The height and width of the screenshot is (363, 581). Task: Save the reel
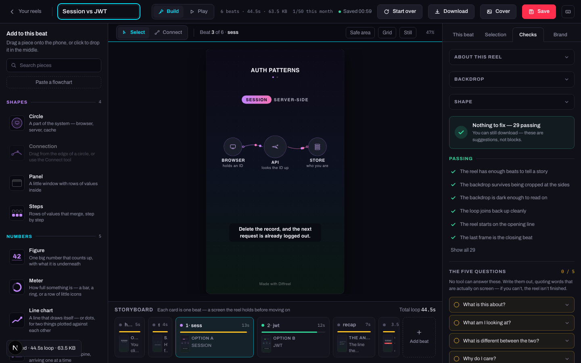[539, 12]
